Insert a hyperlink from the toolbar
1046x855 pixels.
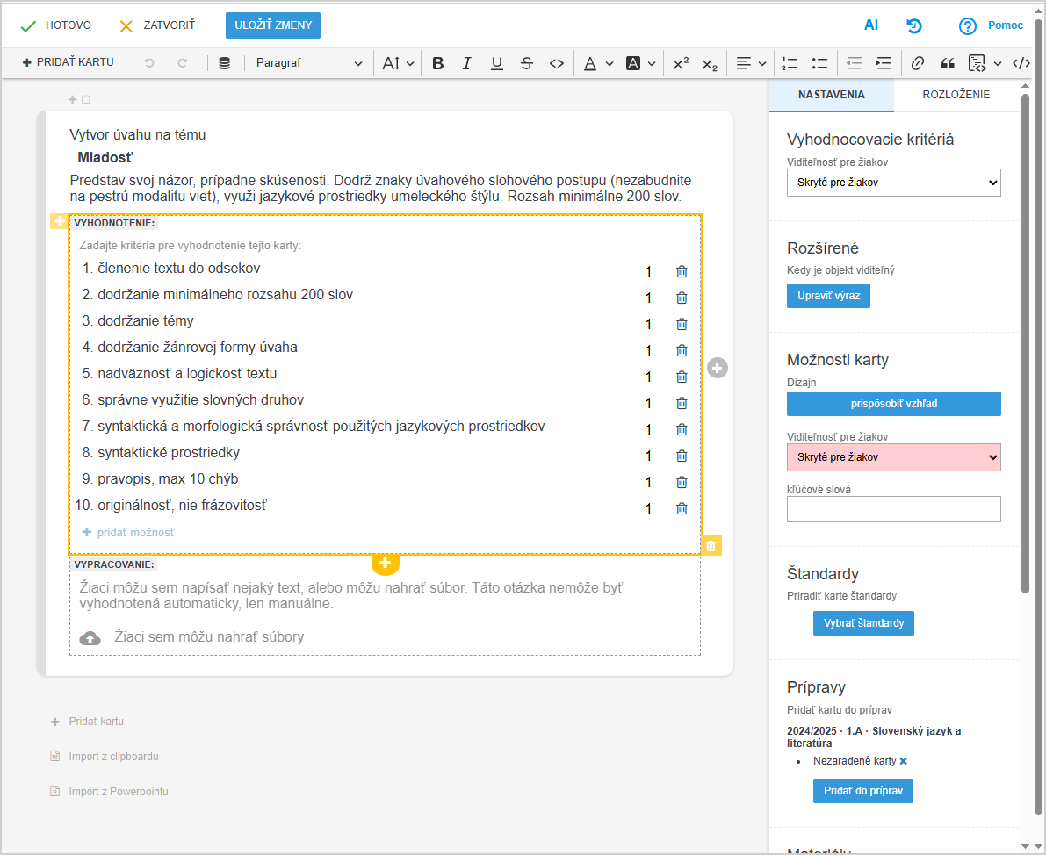coord(918,63)
